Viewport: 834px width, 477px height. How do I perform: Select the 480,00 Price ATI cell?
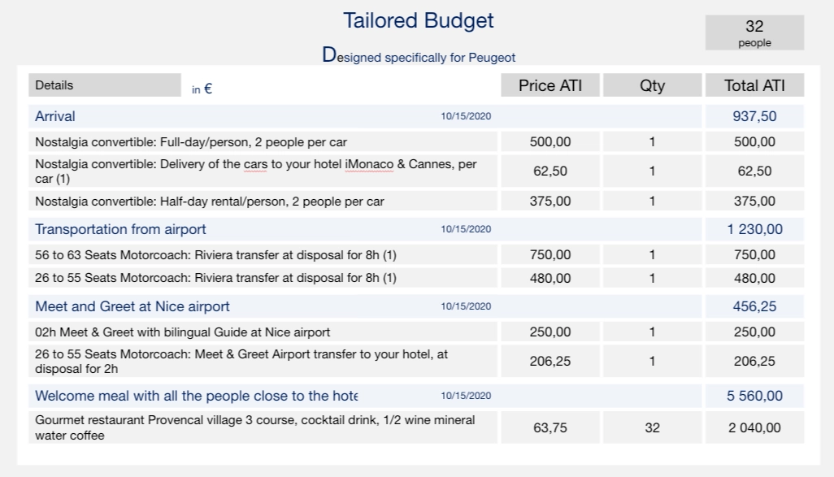click(x=550, y=278)
